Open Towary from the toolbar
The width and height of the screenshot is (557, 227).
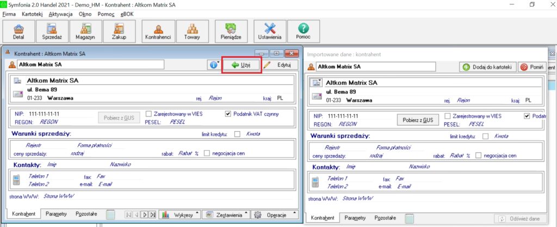pyautogui.click(x=191, y=32)
